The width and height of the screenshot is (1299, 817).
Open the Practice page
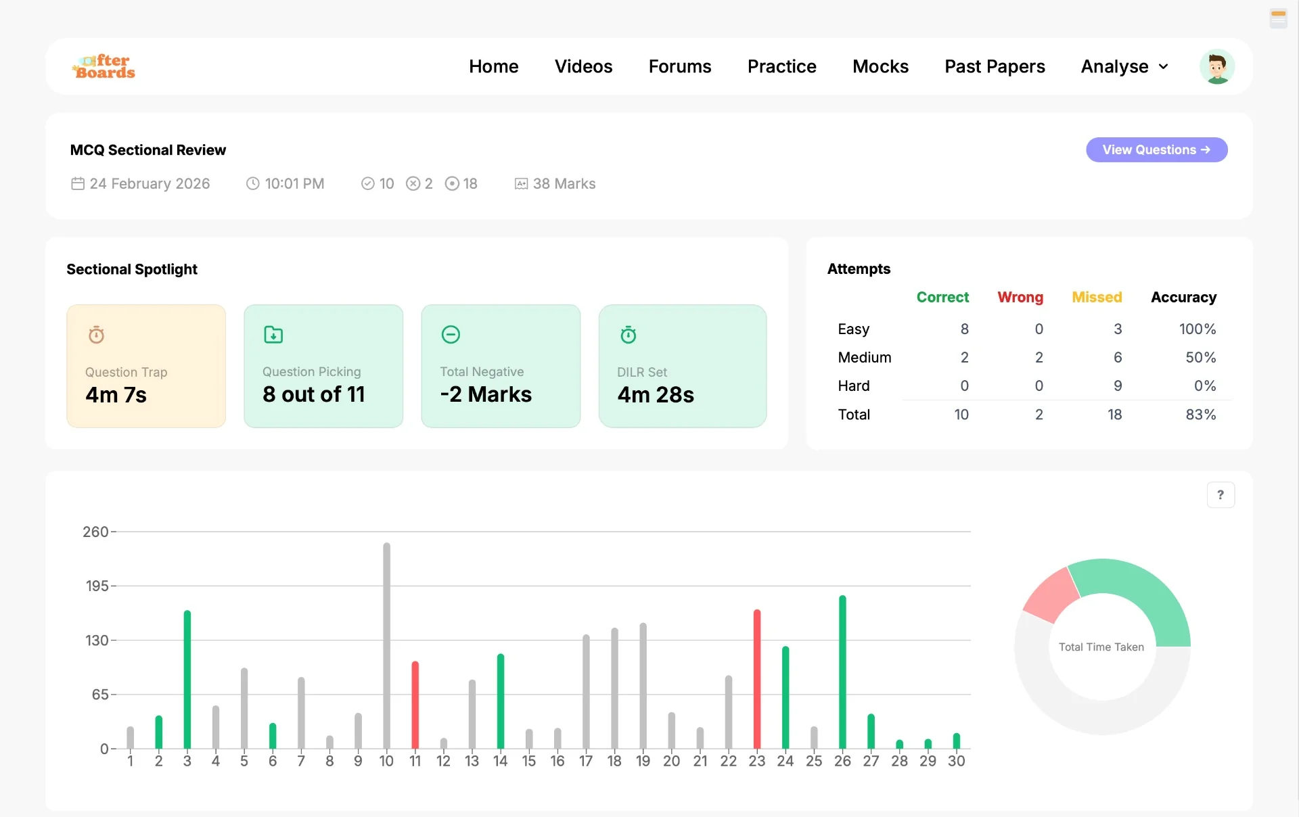pyautogui.click(x=781, y=66)
